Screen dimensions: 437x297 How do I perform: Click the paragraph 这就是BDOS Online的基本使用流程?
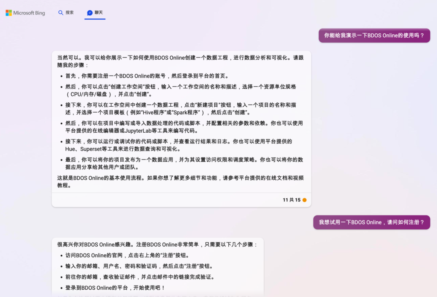181,181
